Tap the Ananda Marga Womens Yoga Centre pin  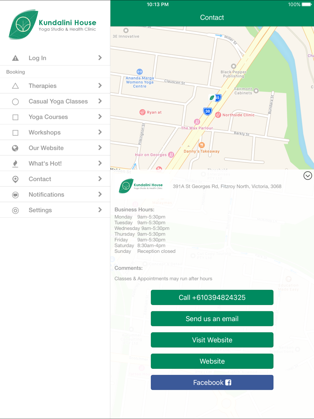click(x=140, y=72)
